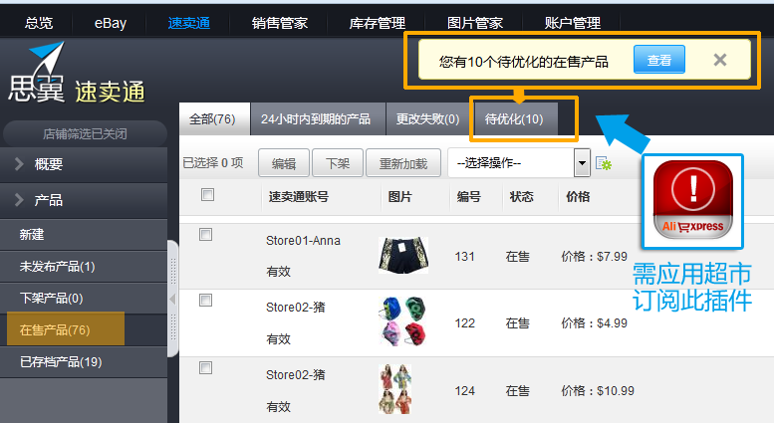Viewport: 774px width, 423px height.
Task: Click the 查看 button in the notification
Action: tap(659, 60)
